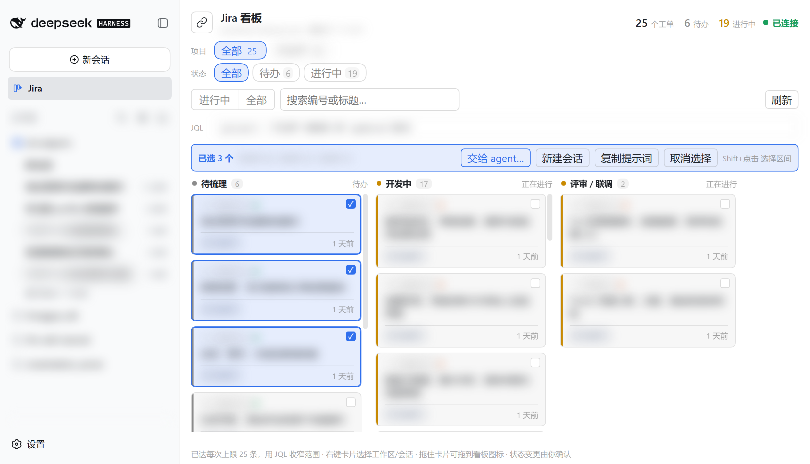Open the 设置 gear icon
Viewport: 810px width, 464px height.
tap(17, 444)
